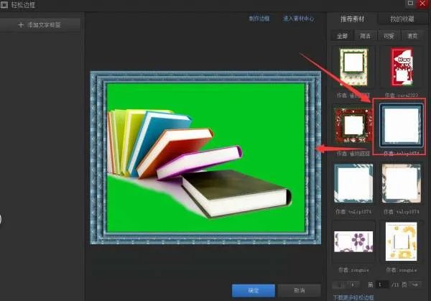Image resolution: width=431 pixels, height=301 pixels.
Task: Choose the teal brushed-edge frame thumbnail
Action: [353, 183]
